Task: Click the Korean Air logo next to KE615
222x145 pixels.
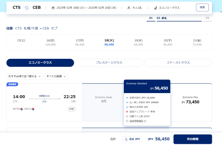Action: pyautogui.click(x=33, y=109)
